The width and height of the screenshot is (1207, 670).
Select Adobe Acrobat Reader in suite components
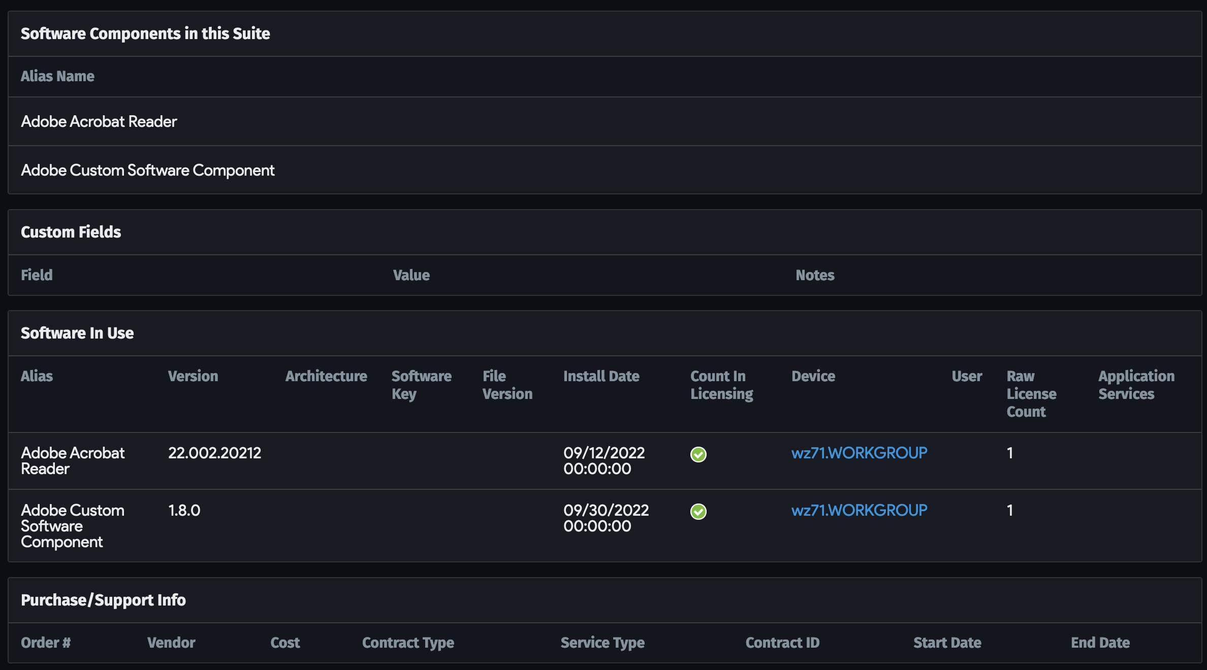click(99, 121)
